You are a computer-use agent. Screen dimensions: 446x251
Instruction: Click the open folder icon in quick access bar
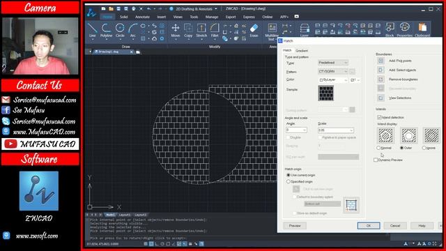click(x=111, y=9)
